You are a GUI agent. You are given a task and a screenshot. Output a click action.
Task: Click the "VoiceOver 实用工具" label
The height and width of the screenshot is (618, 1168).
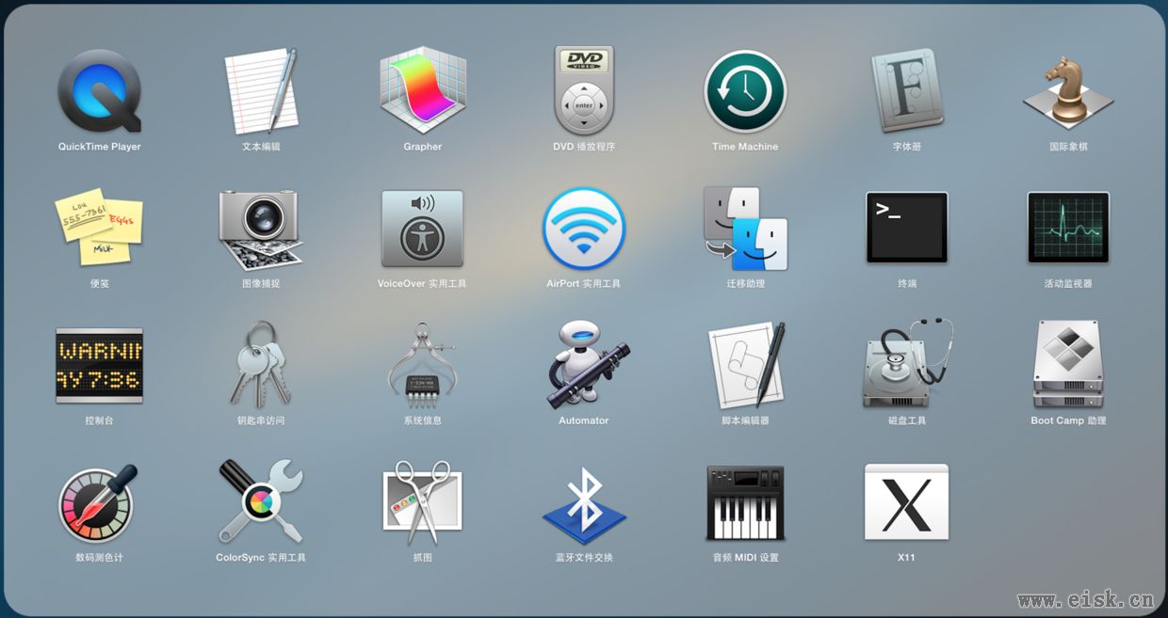click(422, 284)
